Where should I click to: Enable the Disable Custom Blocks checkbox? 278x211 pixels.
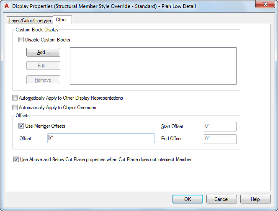tap(21, 40)
